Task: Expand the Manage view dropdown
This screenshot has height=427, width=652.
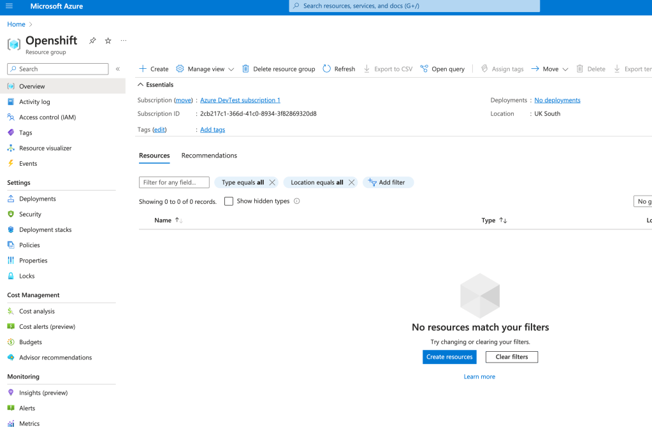Action: (205, 69)
